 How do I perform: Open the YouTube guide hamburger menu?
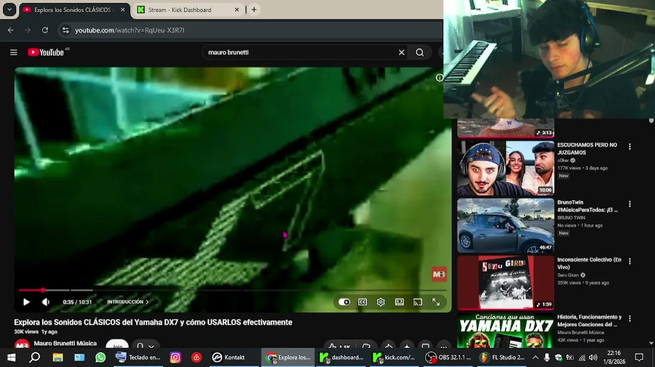tap(14, 53)
